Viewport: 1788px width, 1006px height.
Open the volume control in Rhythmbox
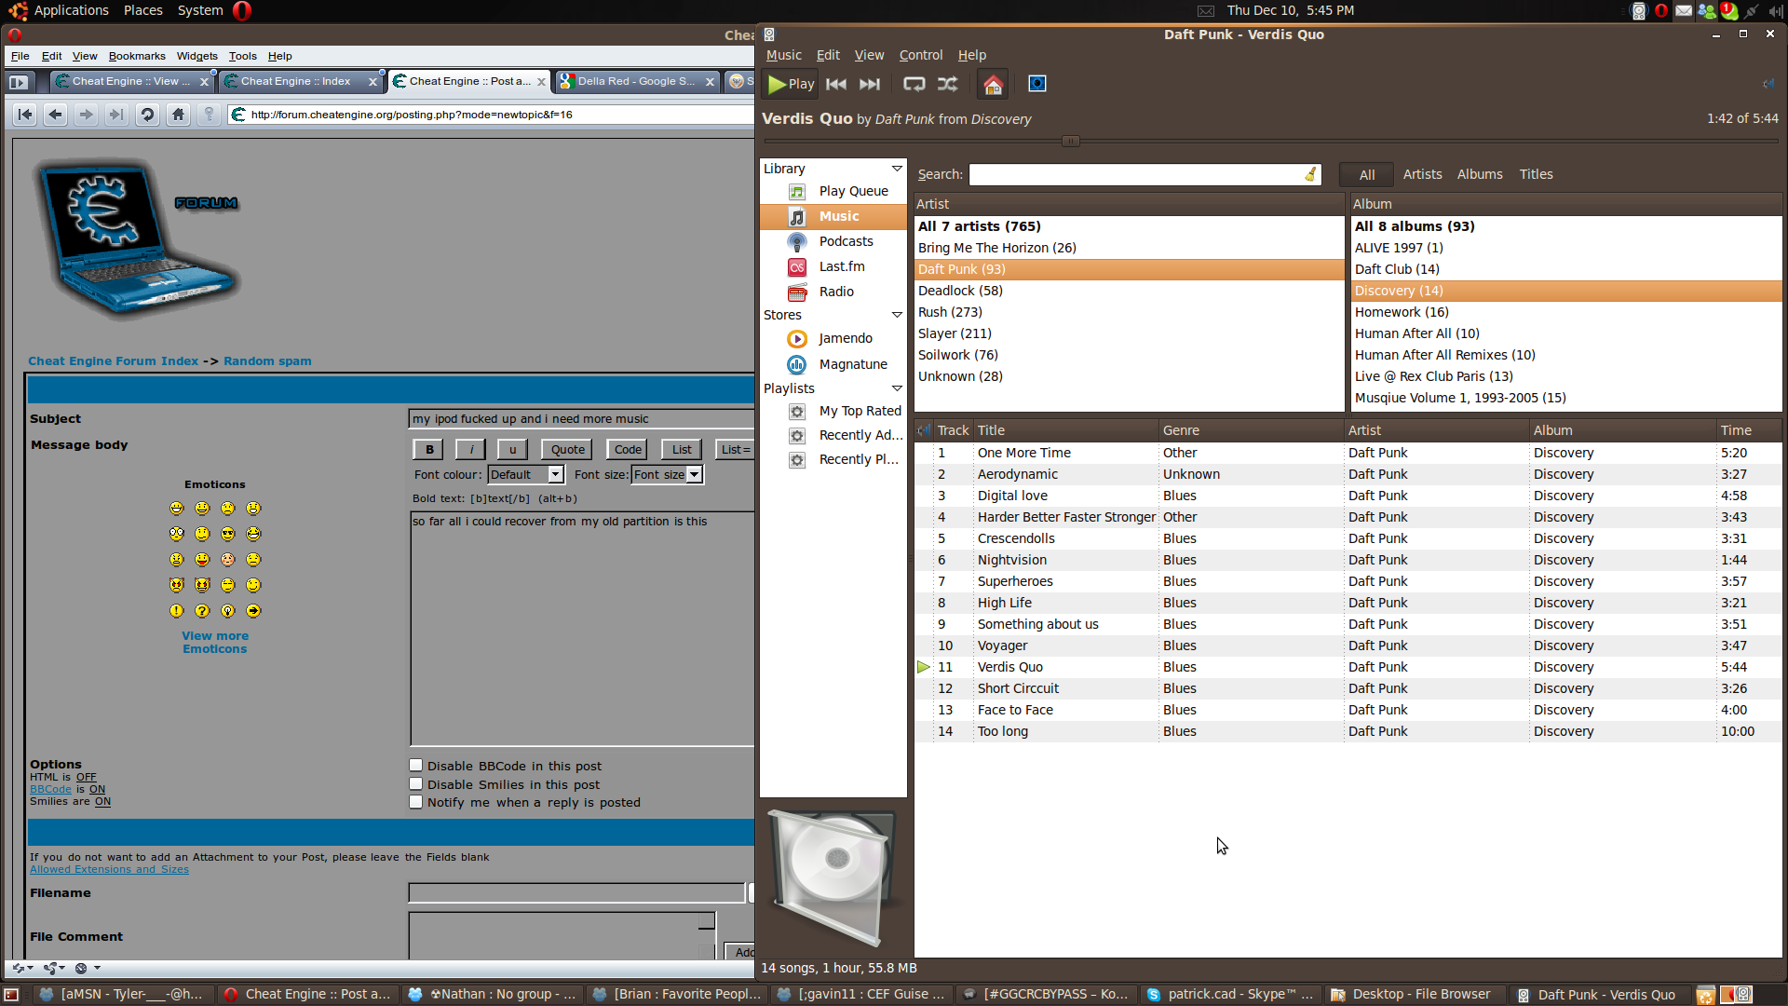click(x=1768, y=84)
